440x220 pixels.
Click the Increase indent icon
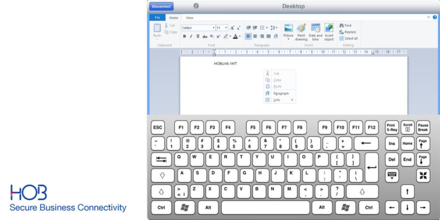pyautogui.click(x=255, y=28)
